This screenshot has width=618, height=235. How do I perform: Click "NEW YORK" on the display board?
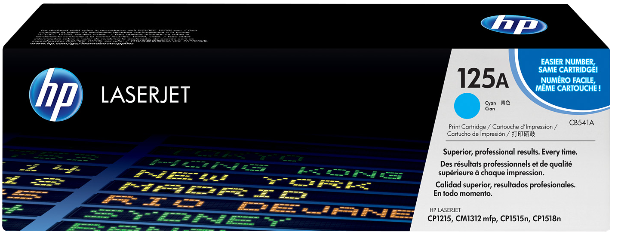(x=253, y=176)
